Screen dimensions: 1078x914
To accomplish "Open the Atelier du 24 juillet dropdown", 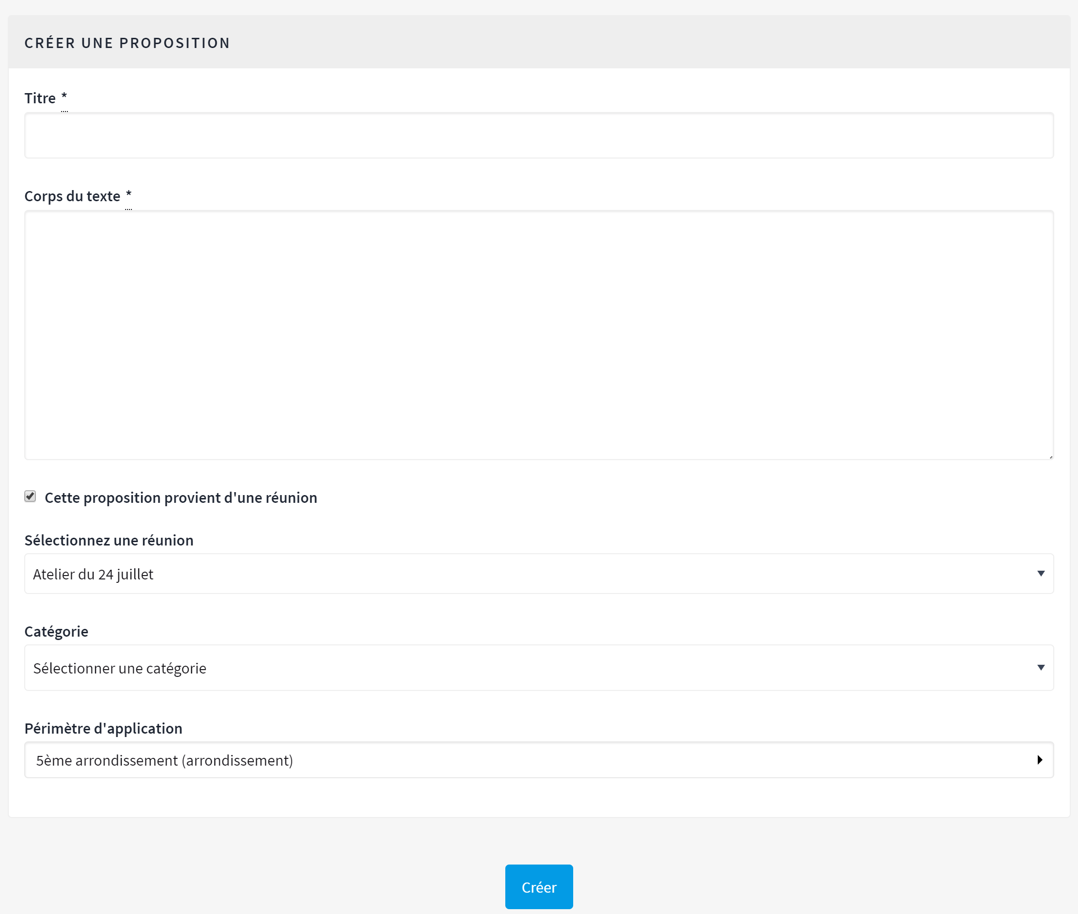I will (518, 574).
